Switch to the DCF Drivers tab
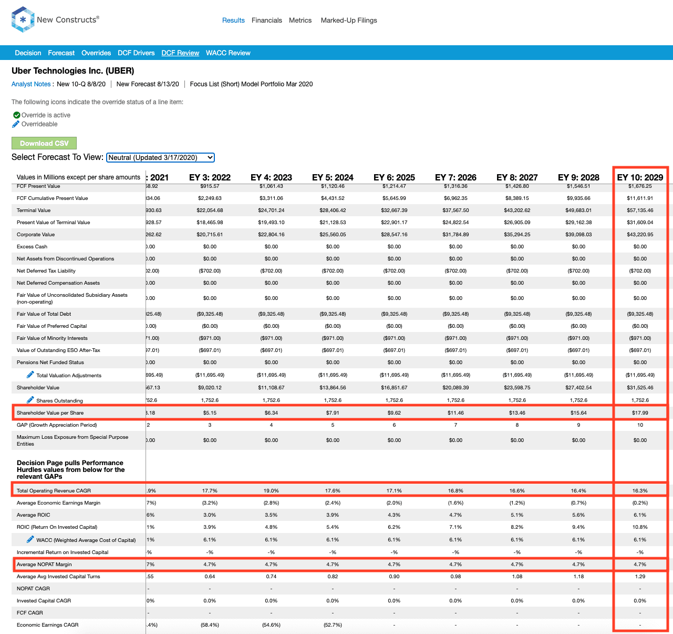Screen dimensions: 673x634 click(136, 53)
